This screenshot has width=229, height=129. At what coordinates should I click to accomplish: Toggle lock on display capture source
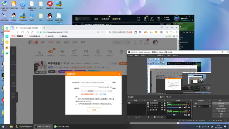click(x=165, y=110)
